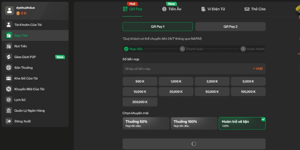
Task: Choose the 500 K deposit amount
Action: [140, 81]
